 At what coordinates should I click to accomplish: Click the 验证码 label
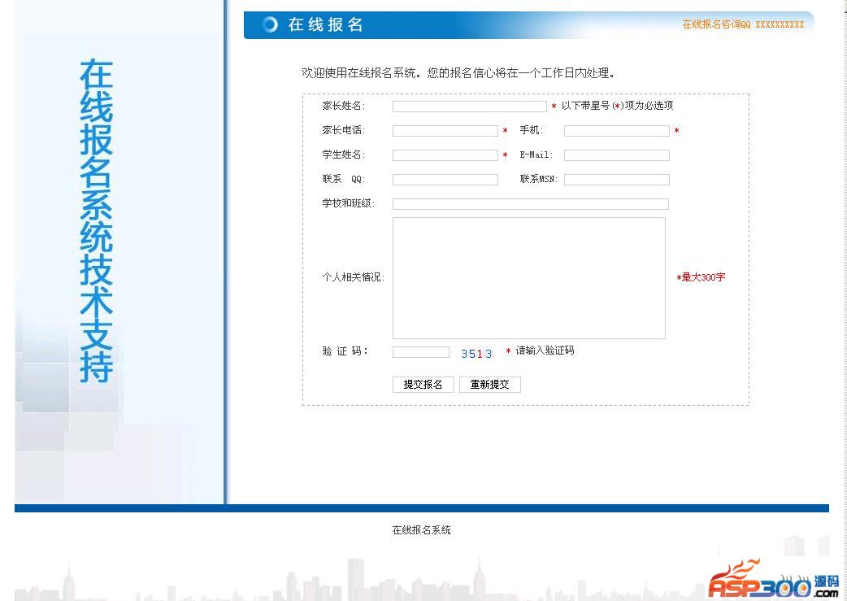(x=345, y=351)
